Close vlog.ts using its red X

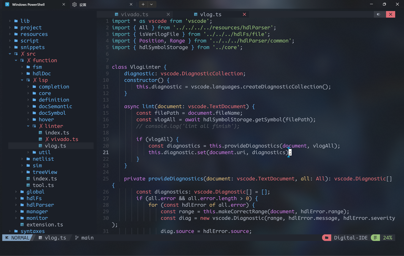(244, 14)
